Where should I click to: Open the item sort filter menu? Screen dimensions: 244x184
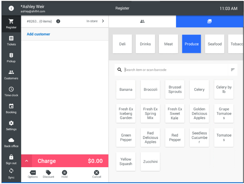click(232, 70)
